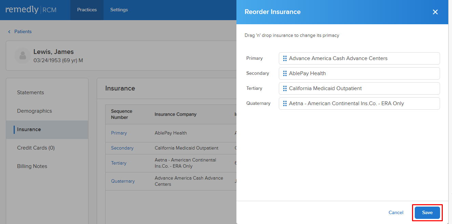Click drag handle of AblePay Health item

(x=285, y=73)
